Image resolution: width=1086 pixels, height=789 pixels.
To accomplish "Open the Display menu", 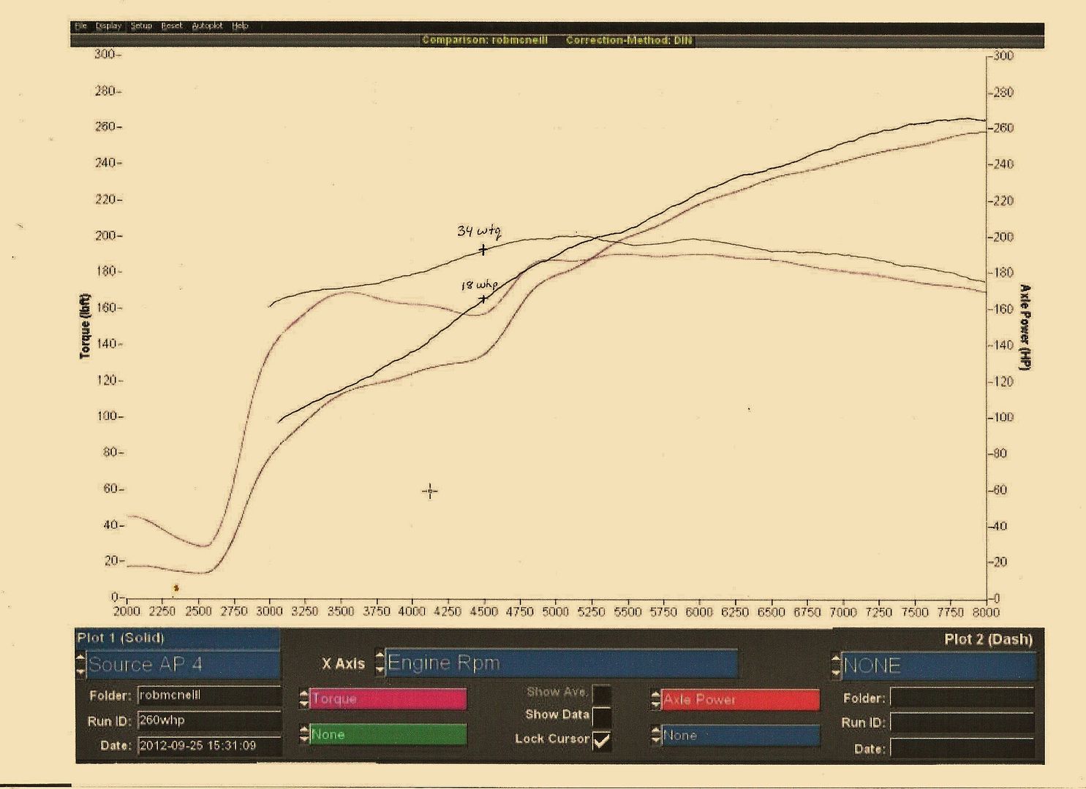I will pyautogui.click(x=108, y=26).
